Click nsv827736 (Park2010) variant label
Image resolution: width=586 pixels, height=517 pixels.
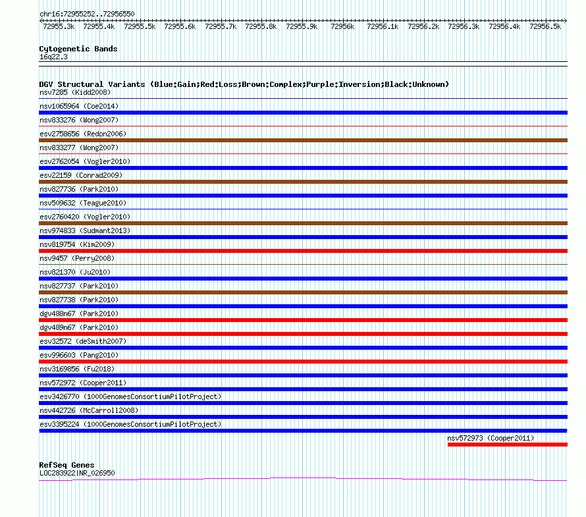point(79,189)
